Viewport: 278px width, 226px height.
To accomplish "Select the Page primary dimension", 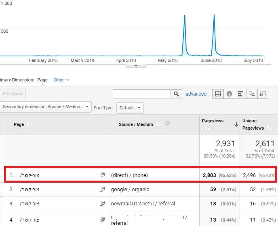I will (x=42, y=80).
